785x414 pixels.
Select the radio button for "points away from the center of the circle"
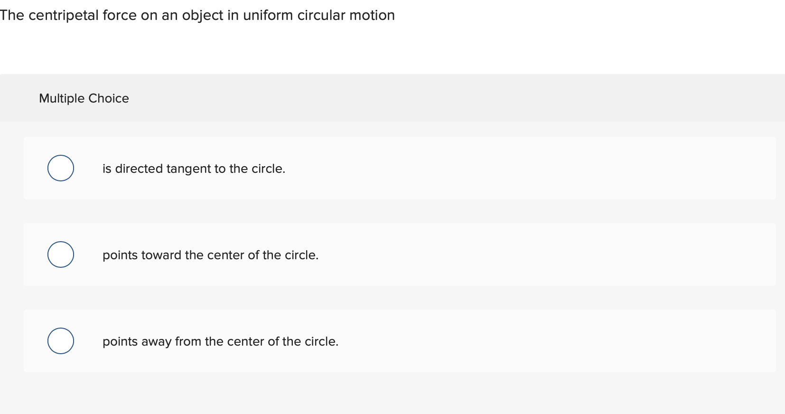pyautogui.click(x=60, y=341)
